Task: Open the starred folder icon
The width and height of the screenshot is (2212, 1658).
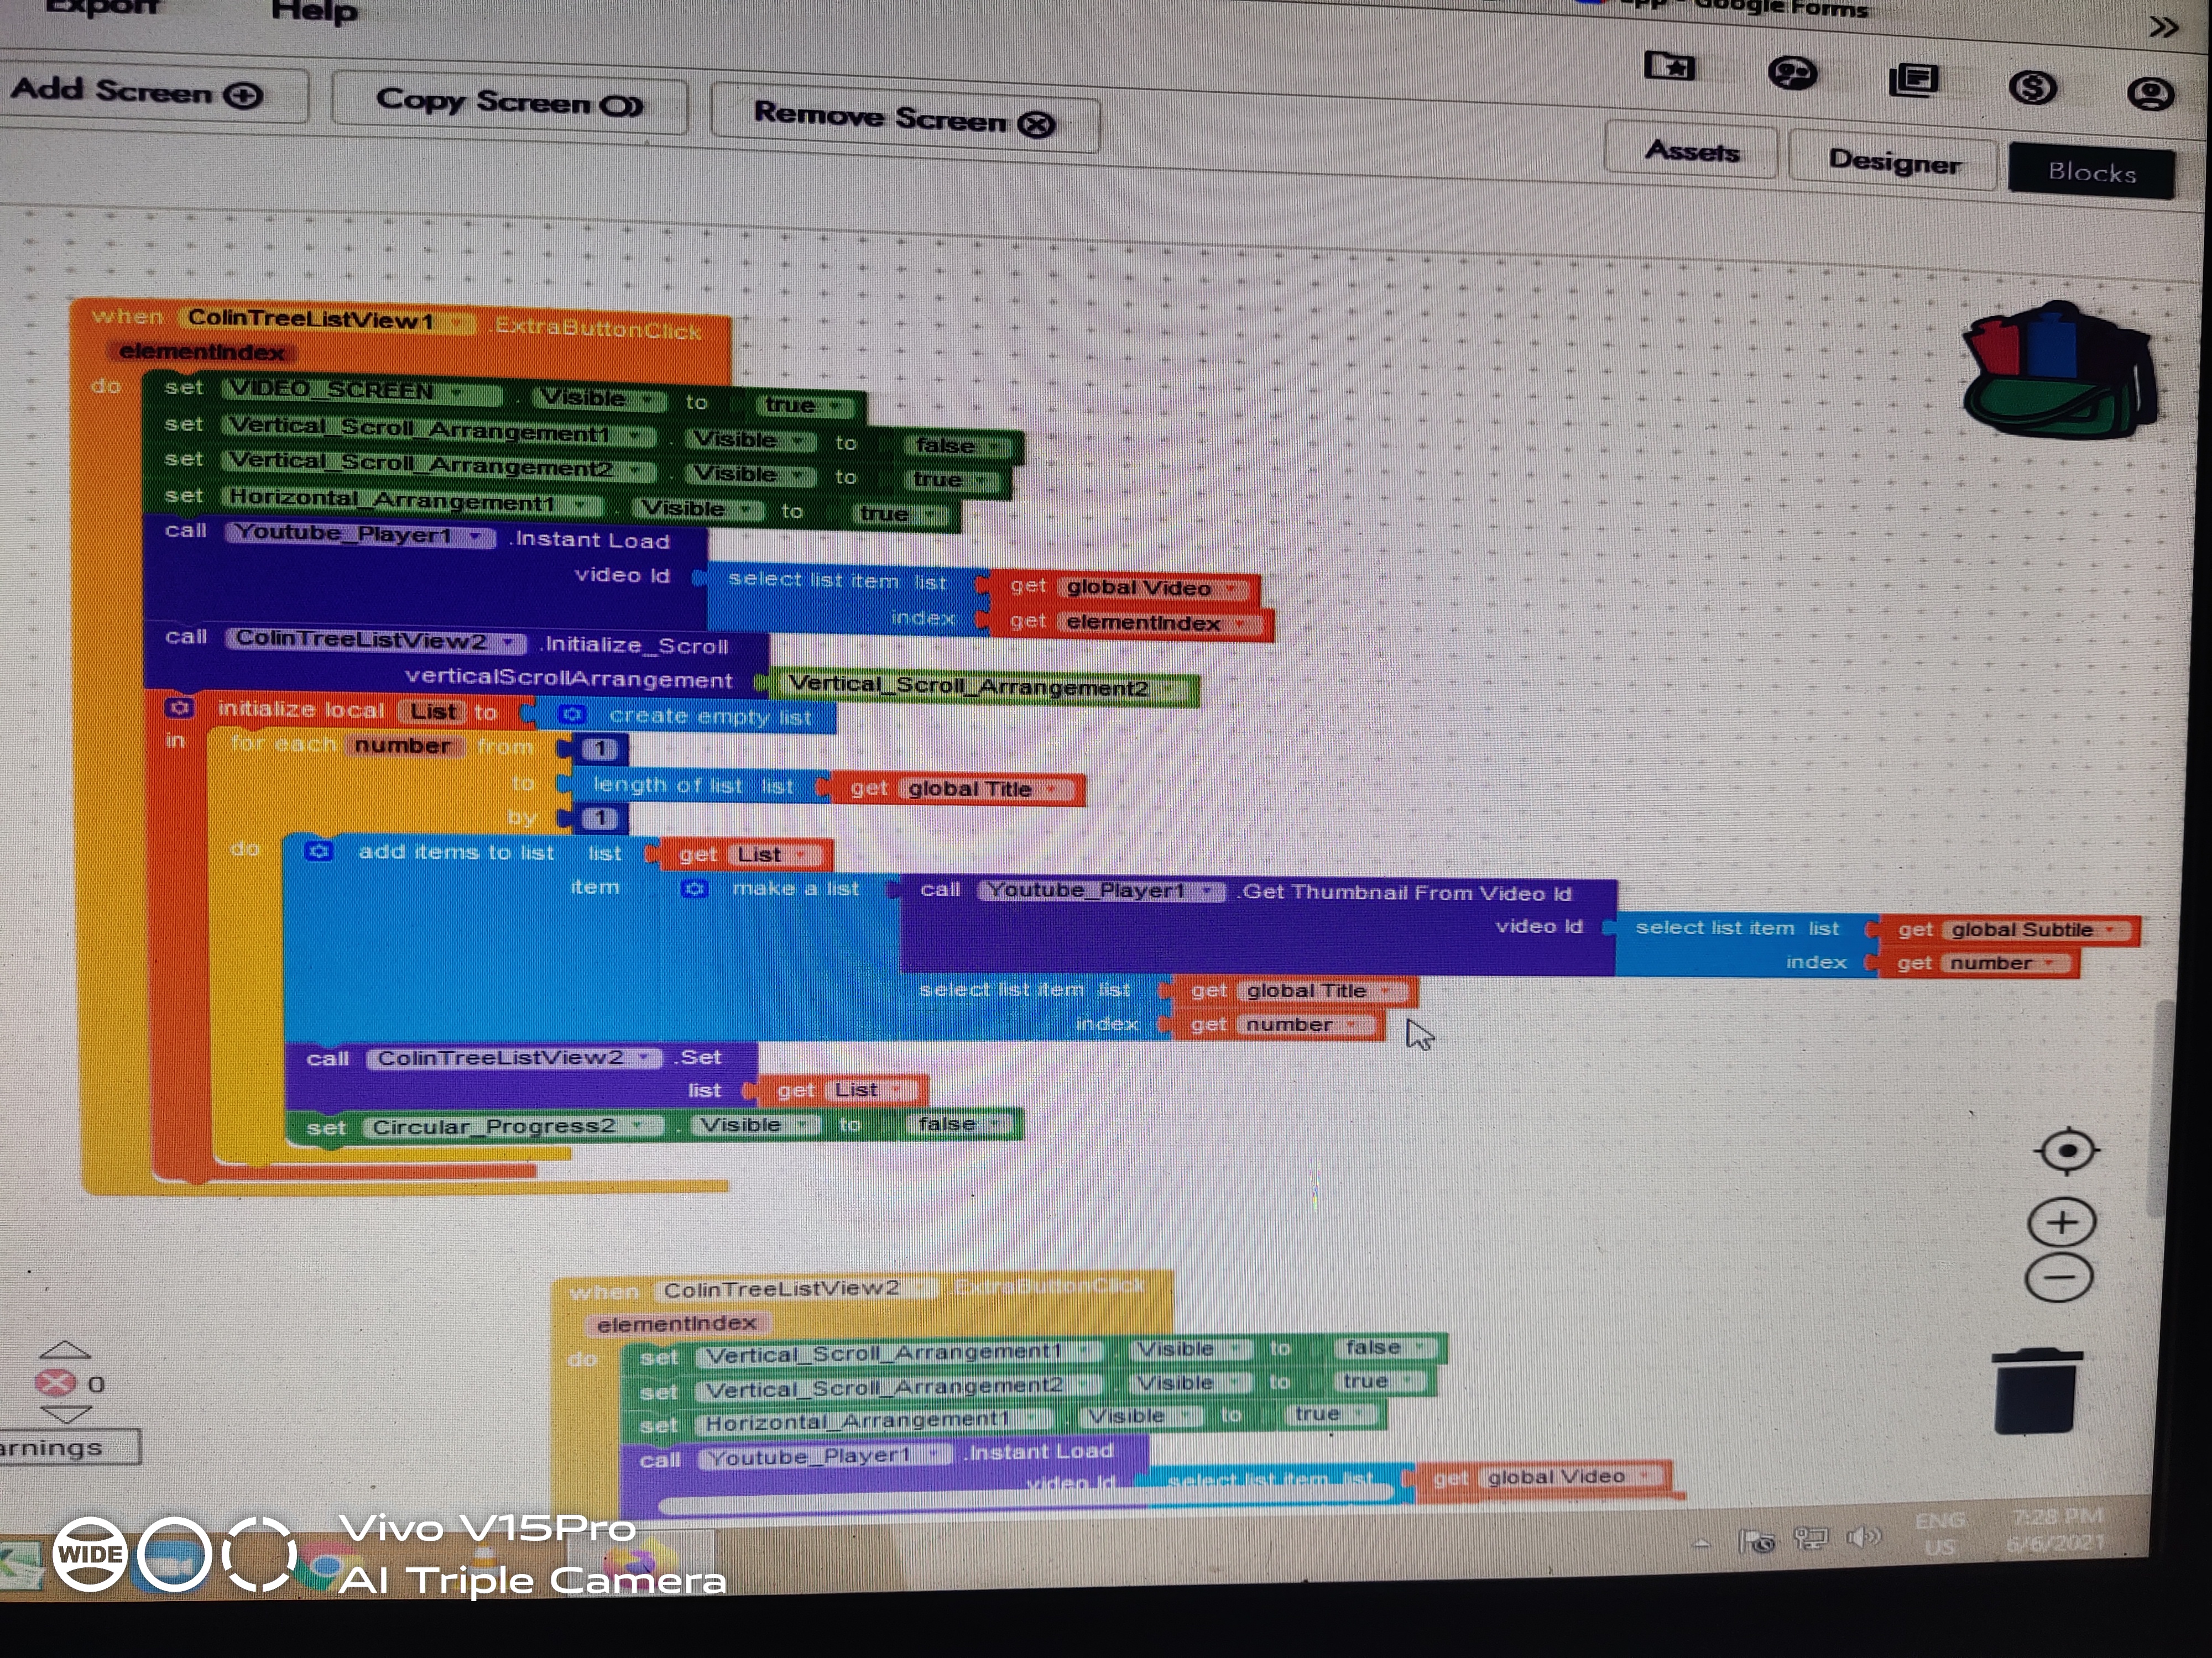Action: pos(1670,67)
